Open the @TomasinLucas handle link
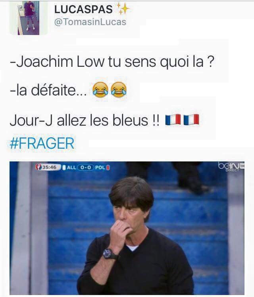This screenshot has height=297, width=254. [90, 22]
